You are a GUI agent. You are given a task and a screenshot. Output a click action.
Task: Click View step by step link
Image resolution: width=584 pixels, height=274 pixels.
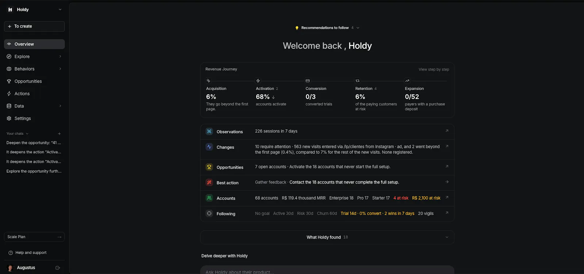click(x=434, y=69)
